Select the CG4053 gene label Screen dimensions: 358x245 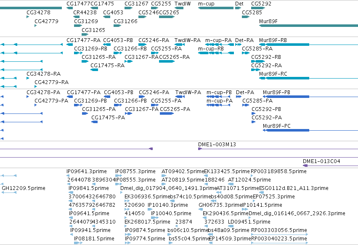pos(113,13)
